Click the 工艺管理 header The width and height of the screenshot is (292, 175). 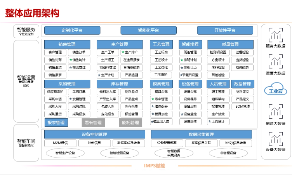pyautogui.click(x=161, y=44)
